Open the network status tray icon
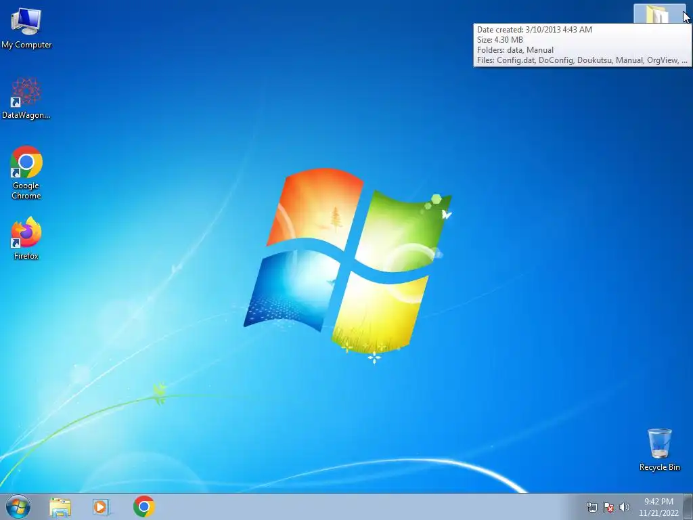 pos(591,507)
